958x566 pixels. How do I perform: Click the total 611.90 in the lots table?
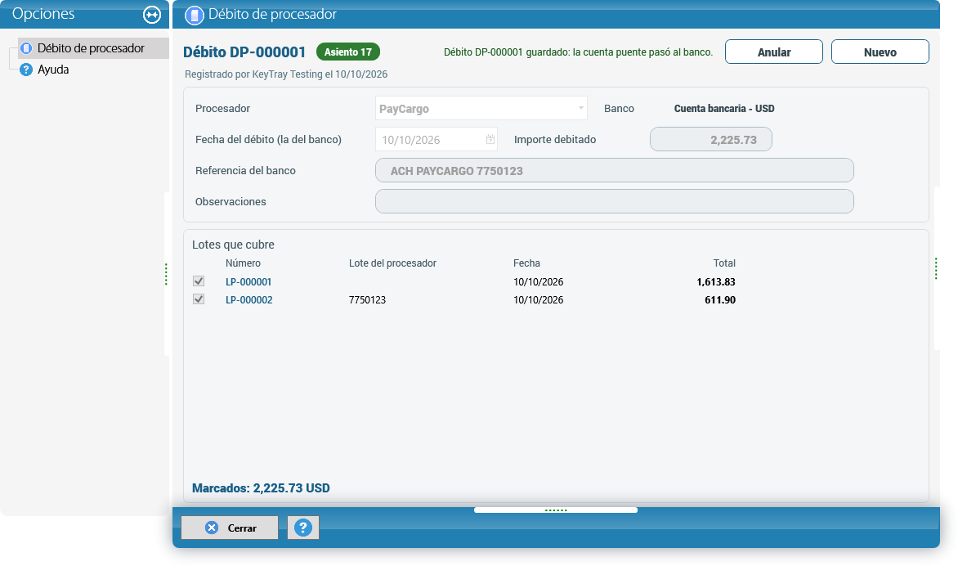(x=720, y=300)
